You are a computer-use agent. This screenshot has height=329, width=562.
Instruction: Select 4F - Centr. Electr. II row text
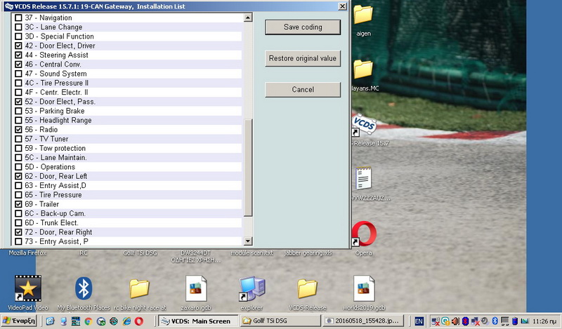click(x=56, y=92)
